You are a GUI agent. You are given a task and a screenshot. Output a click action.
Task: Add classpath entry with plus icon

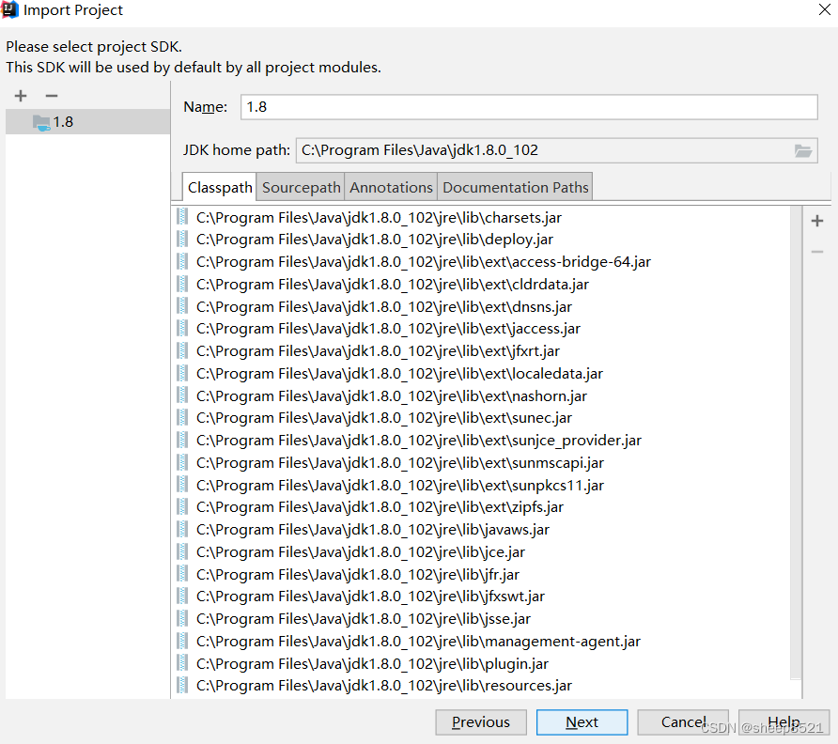(x=816, y=221)
